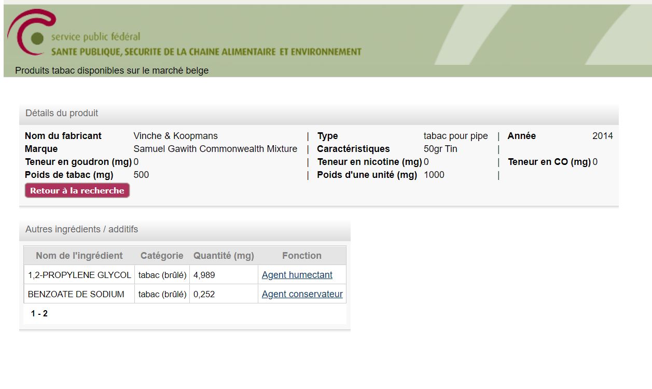
Task: Open the Agent conservateur link
Action: coord(302,294)
